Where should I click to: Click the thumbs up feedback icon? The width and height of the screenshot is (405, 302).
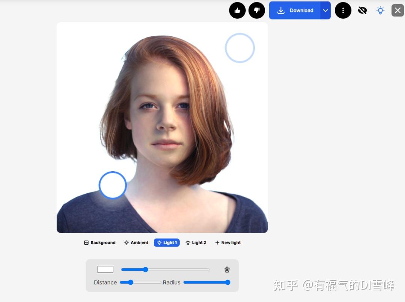tap(237, 10)
